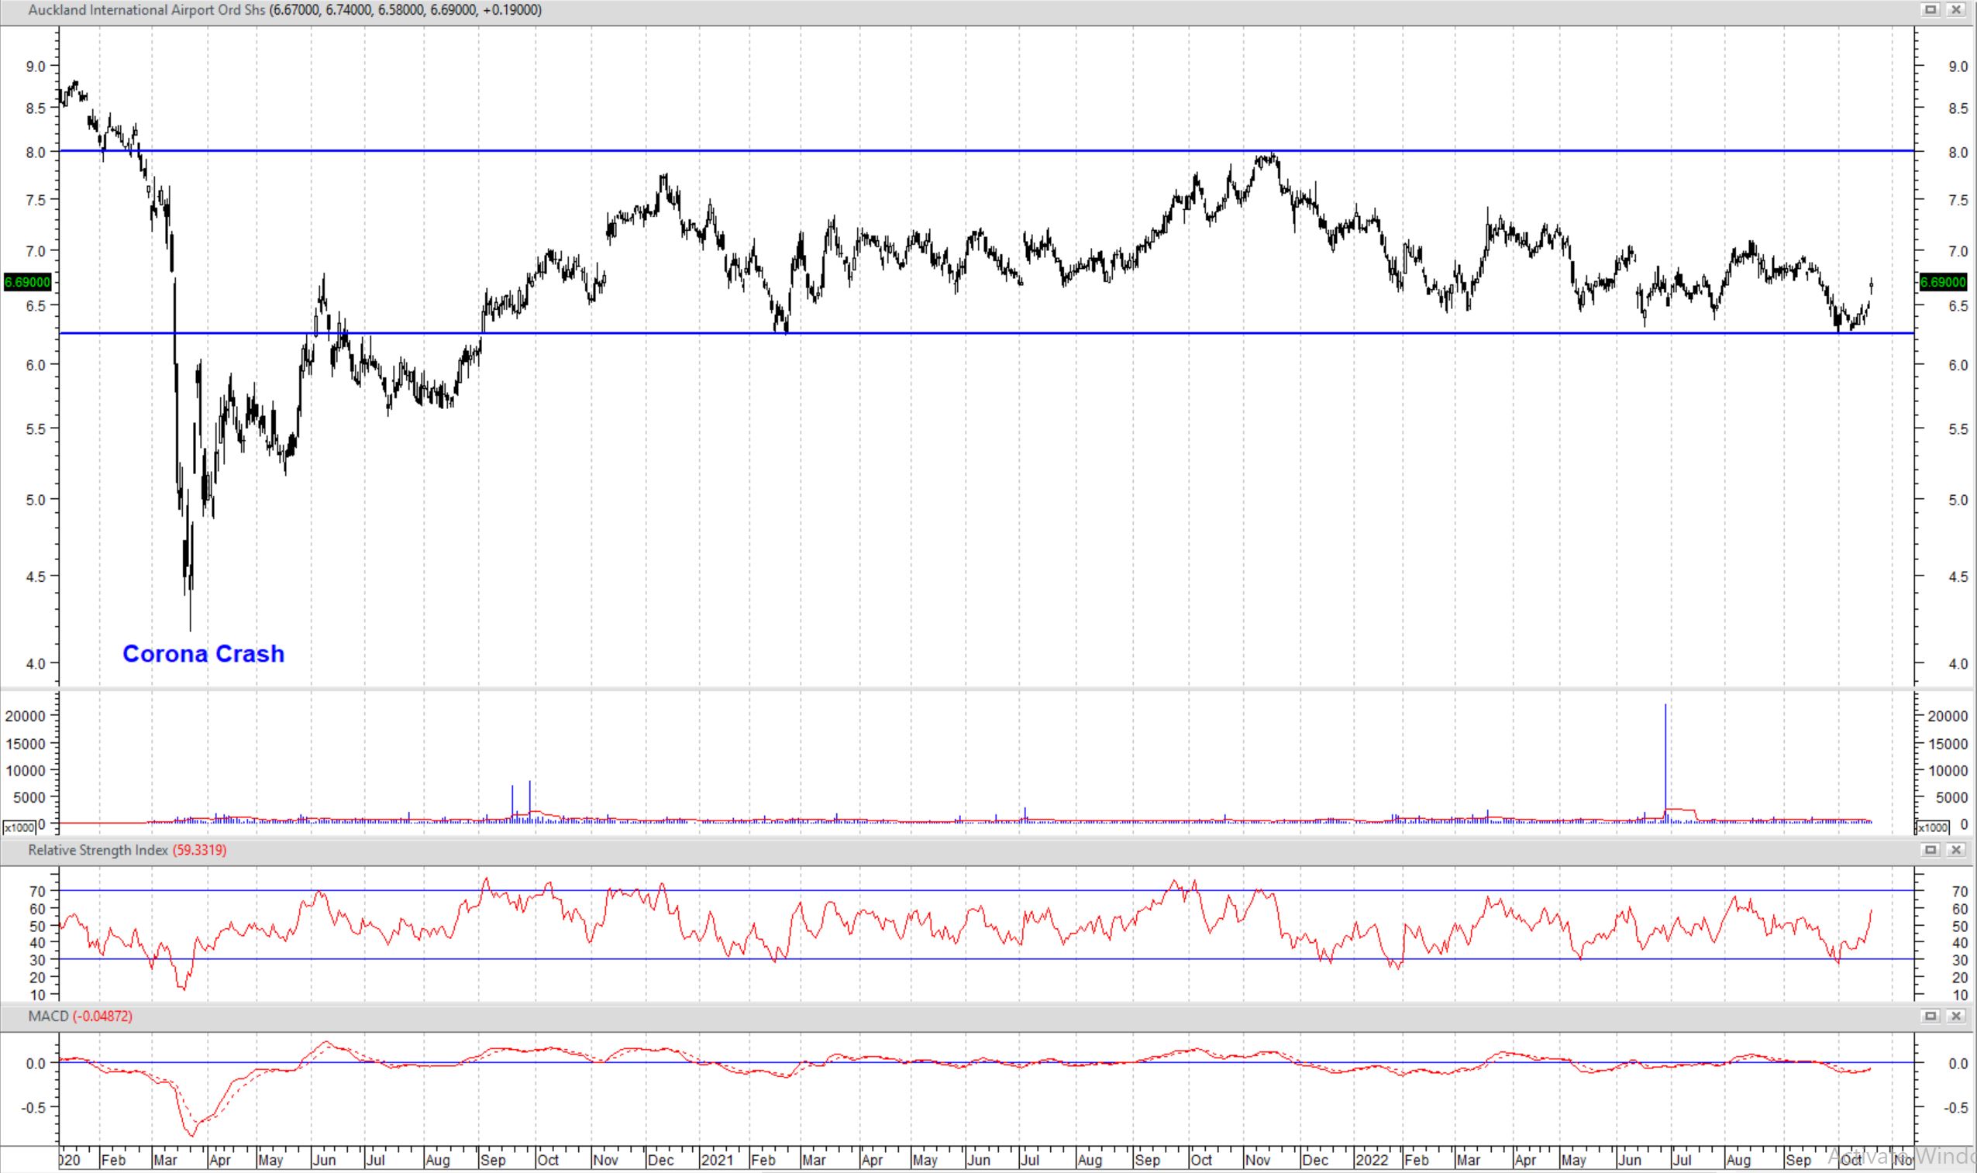
Task: Close the MACD indicator pane
Action: tap(1955, 1016)
